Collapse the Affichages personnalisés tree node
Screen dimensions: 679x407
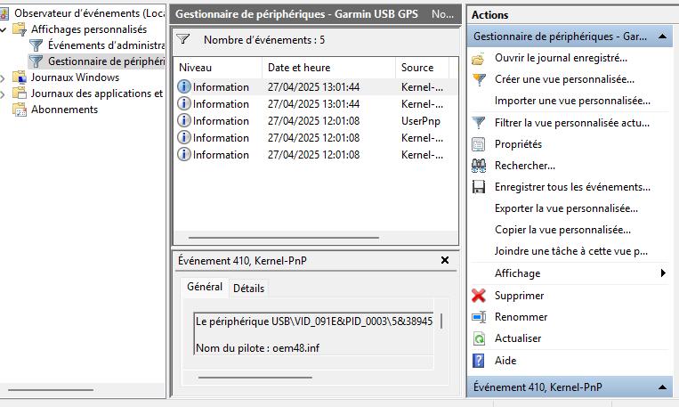pos(4,30)
